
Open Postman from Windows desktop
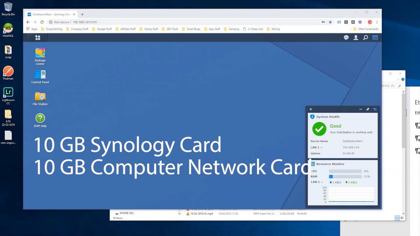8,73
